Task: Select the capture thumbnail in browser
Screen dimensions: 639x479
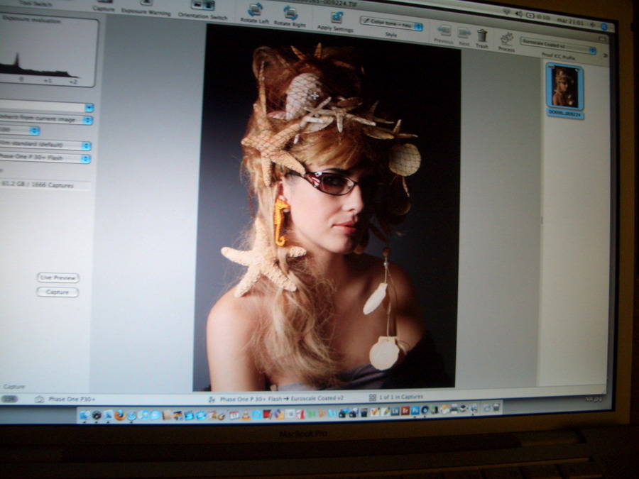Action: tap(565, 87)
